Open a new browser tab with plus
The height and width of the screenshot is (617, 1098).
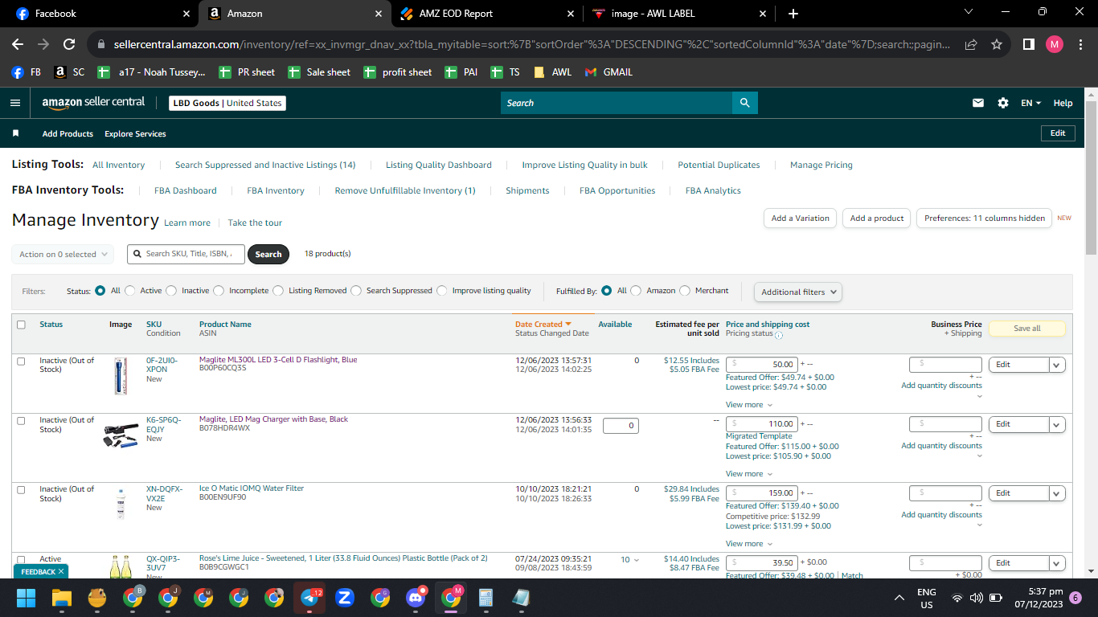pos(793,14)
